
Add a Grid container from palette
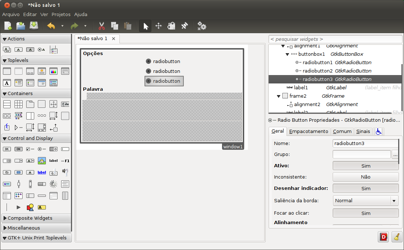click(19, 104)
